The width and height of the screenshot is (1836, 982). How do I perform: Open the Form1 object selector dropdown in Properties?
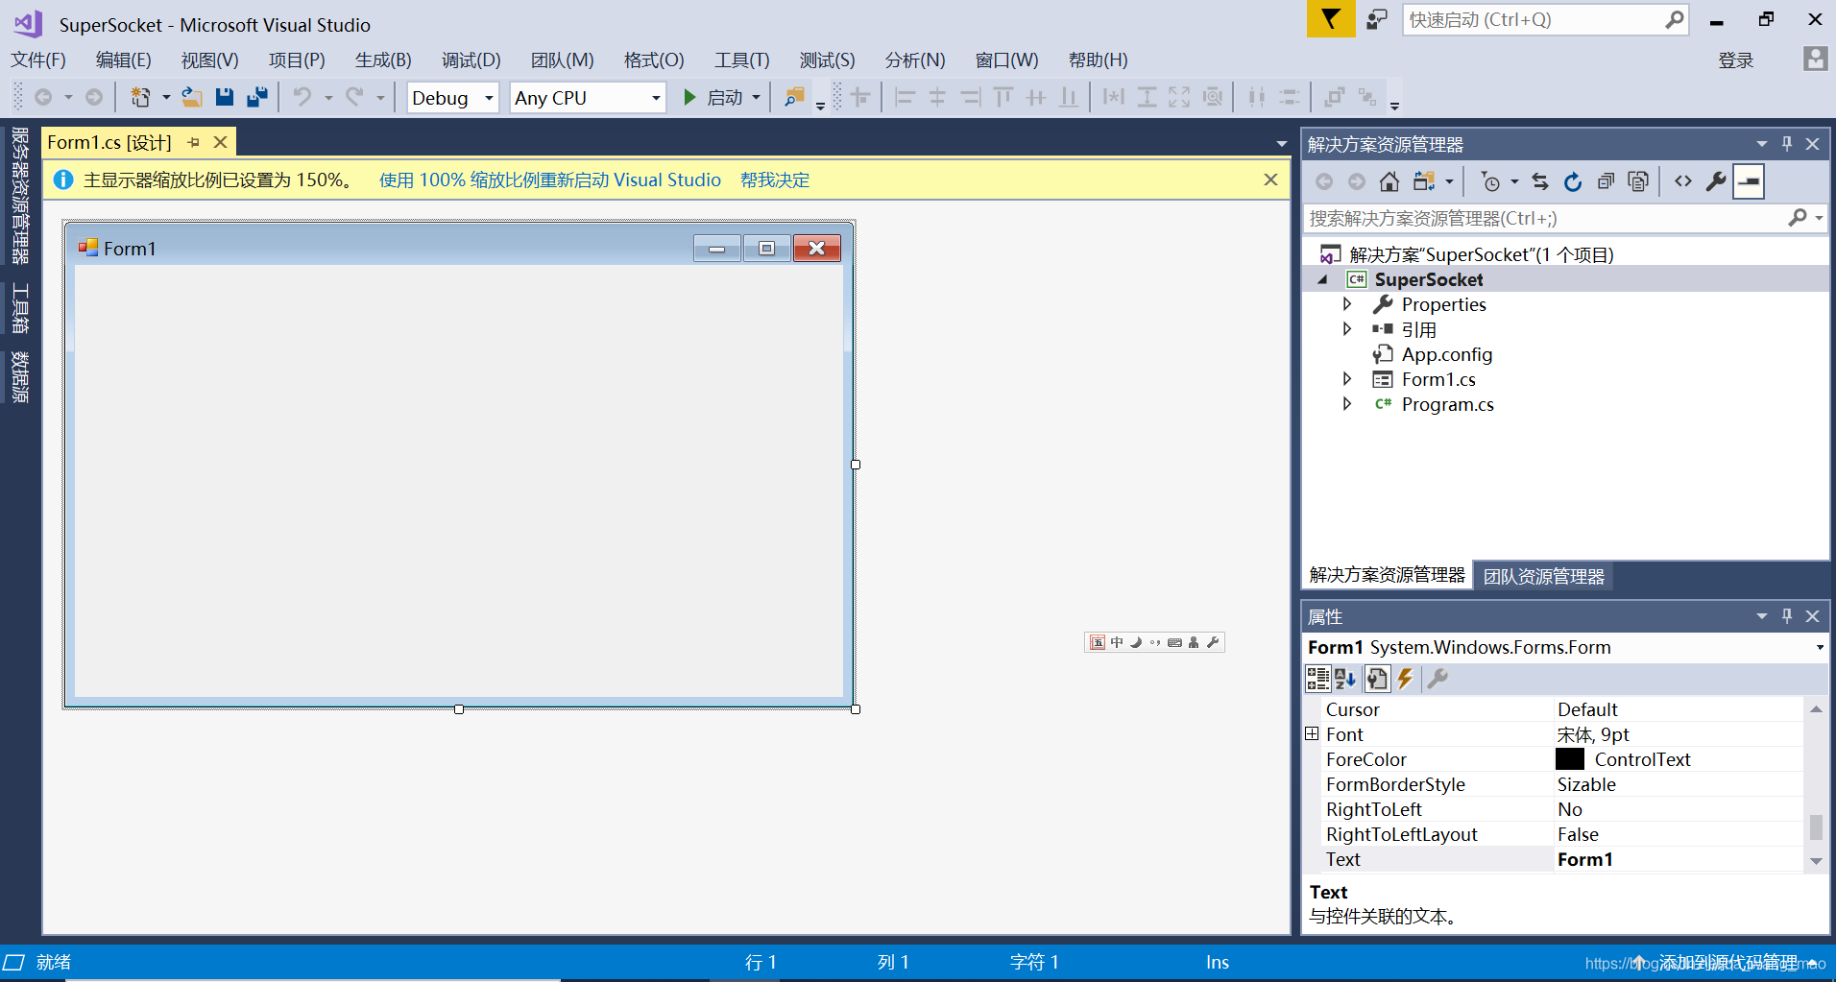(x=1820, y=647)
